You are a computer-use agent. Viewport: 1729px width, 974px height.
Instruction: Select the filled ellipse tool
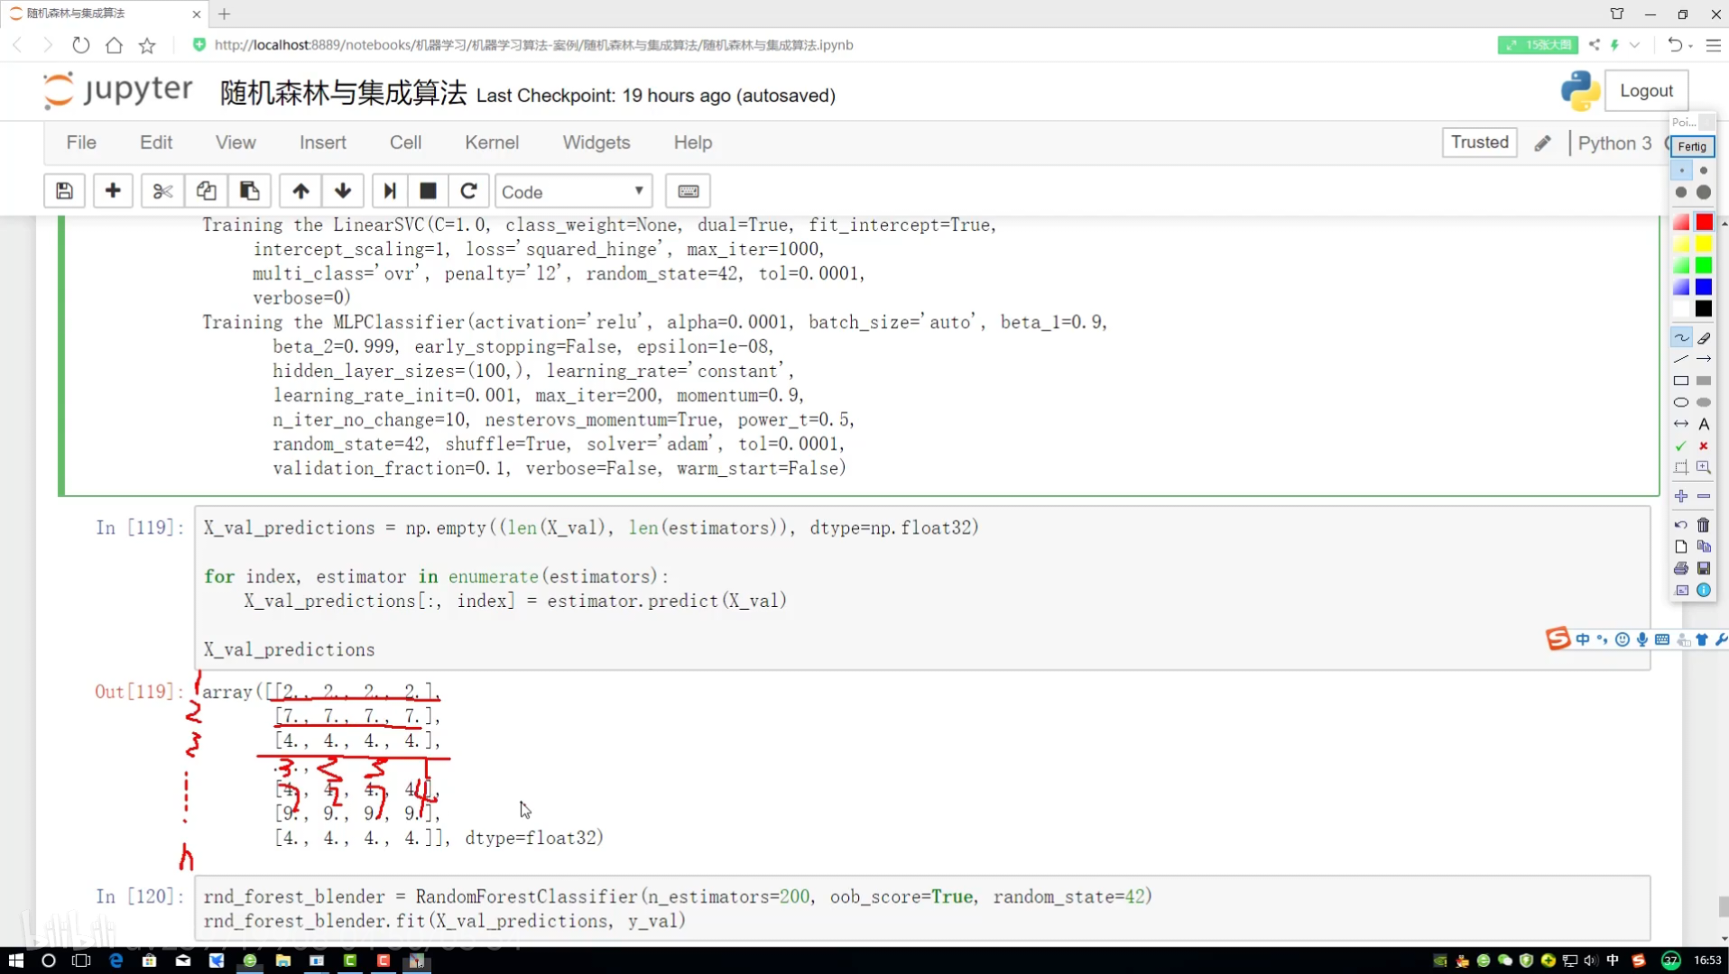tap(1704, 402)
